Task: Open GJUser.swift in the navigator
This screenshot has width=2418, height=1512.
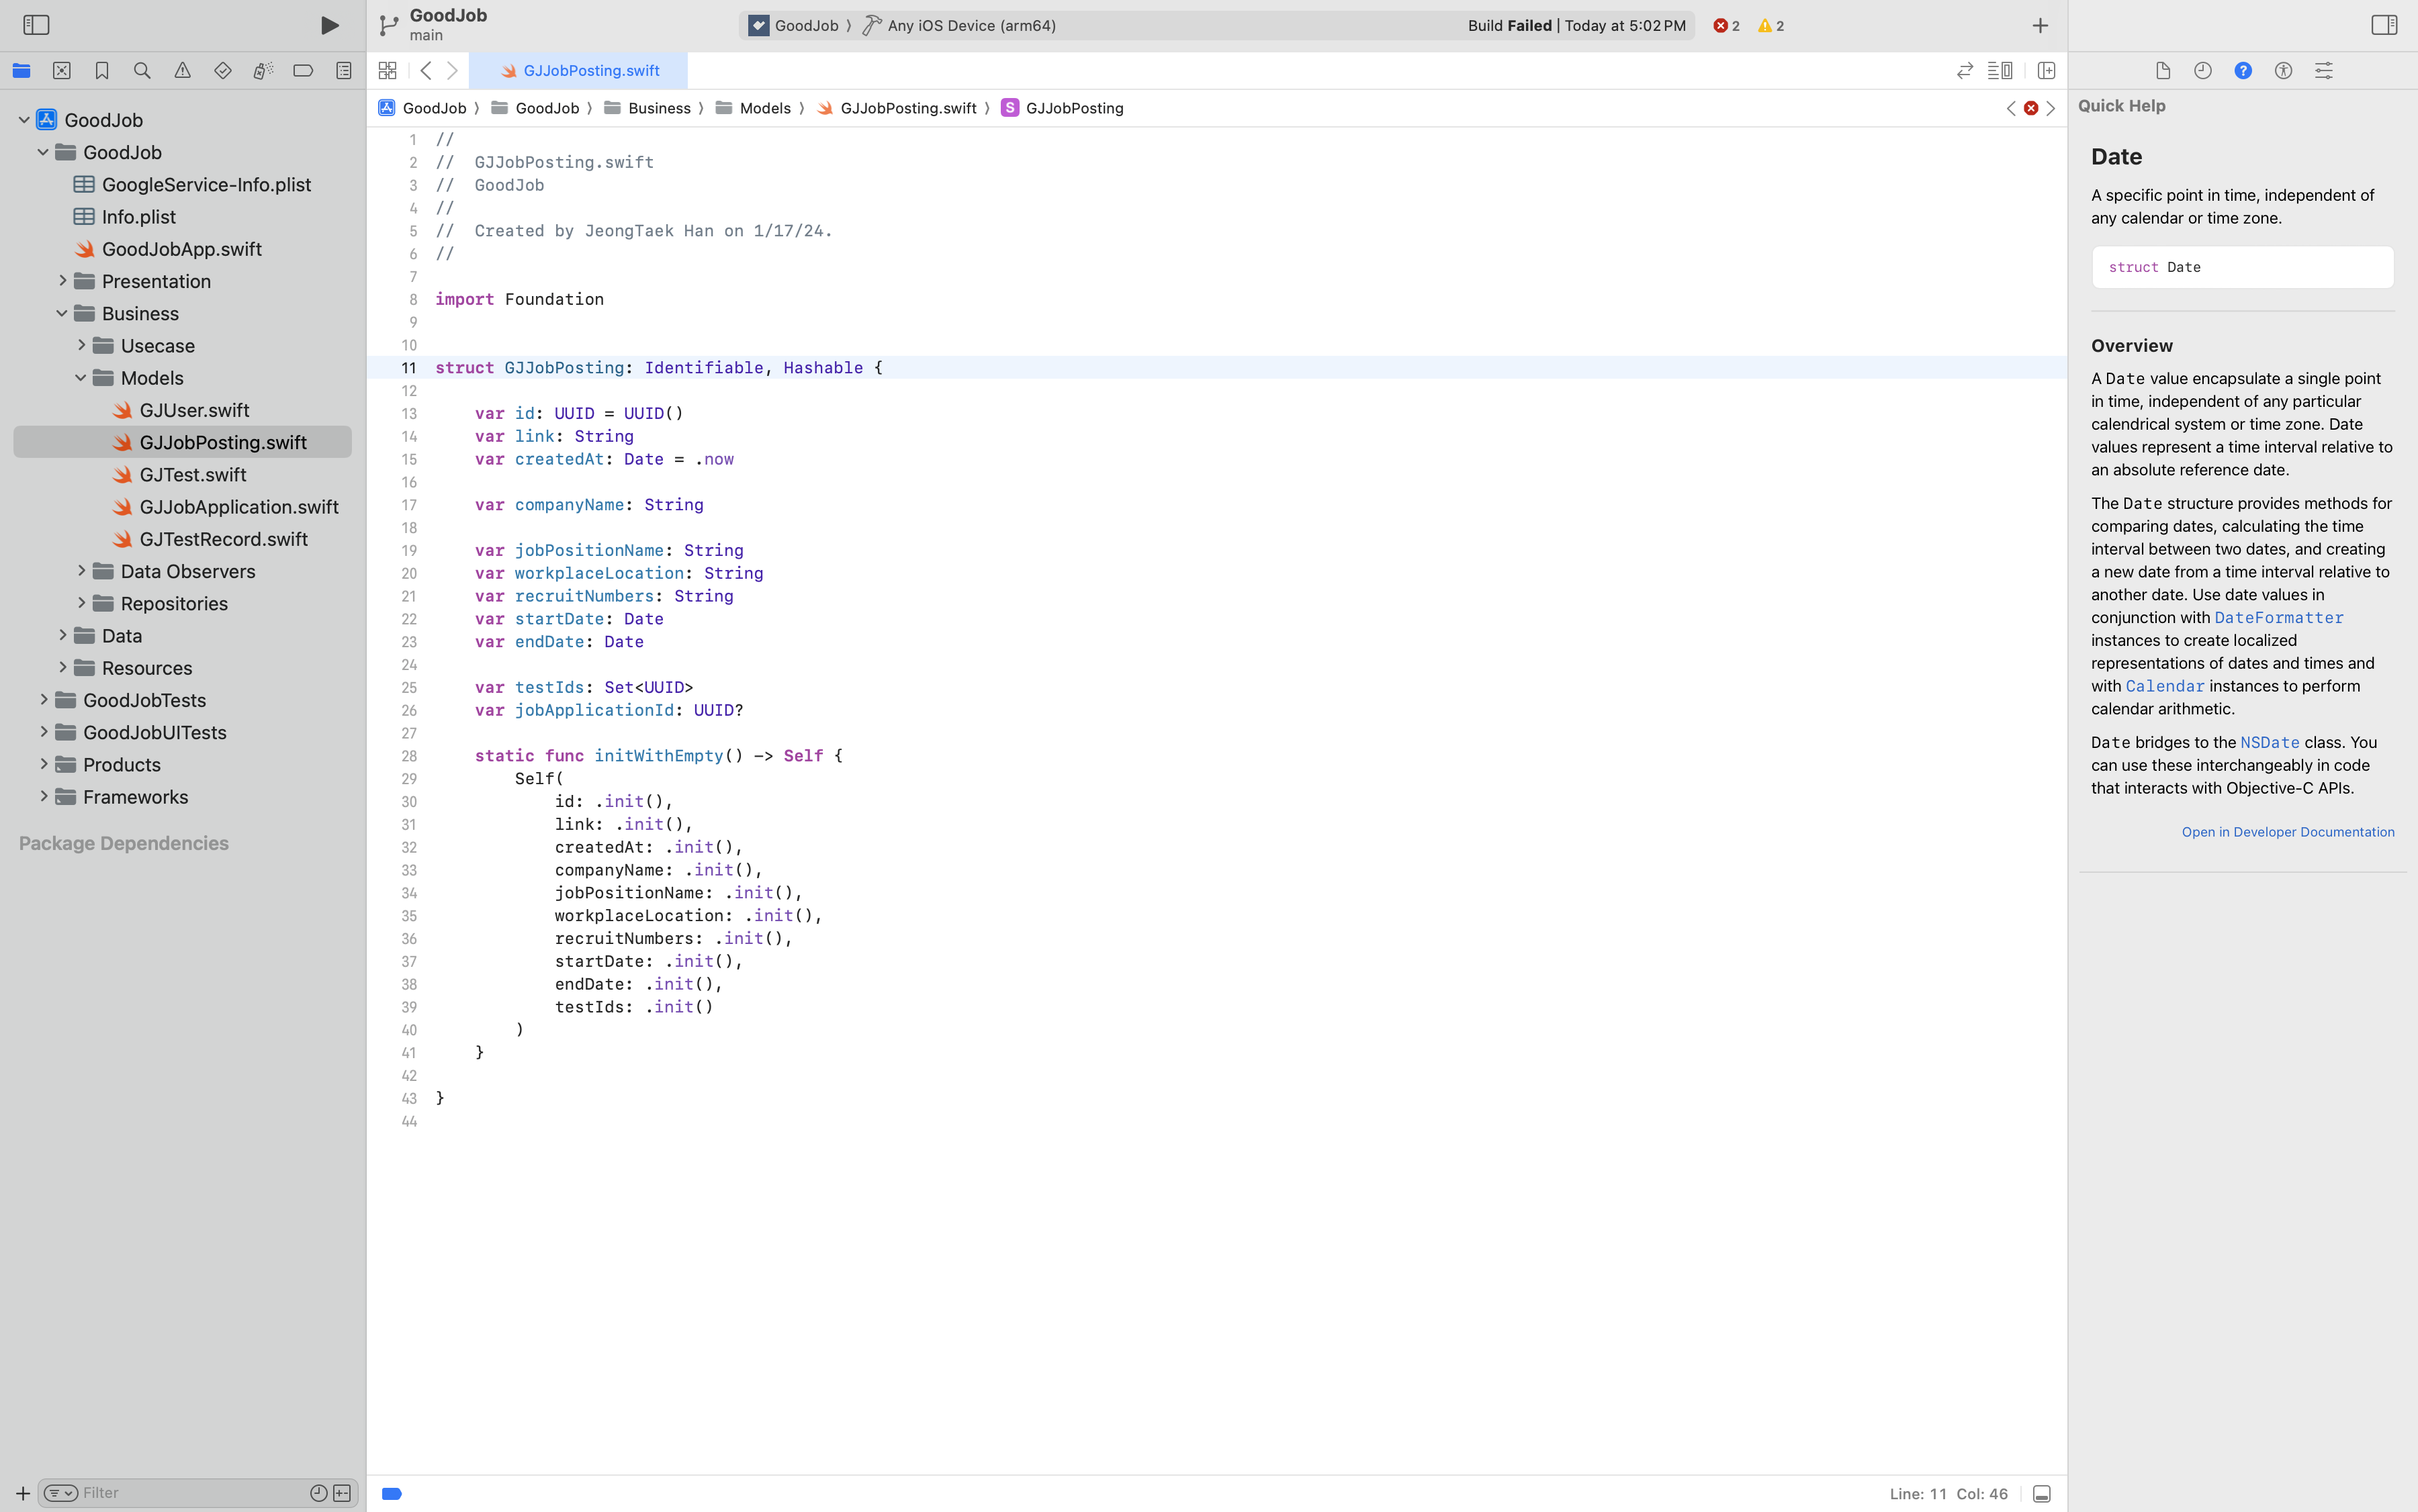Action: tap(194, 410)
